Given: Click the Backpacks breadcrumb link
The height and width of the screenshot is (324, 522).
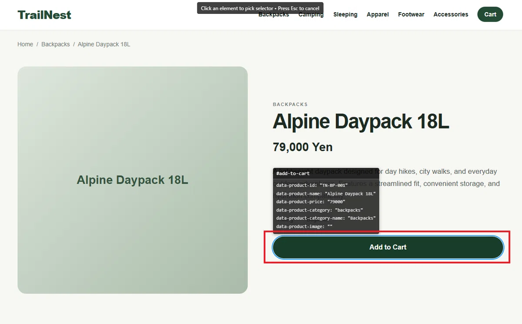Looking at the screenshot, I should [56, 44].
